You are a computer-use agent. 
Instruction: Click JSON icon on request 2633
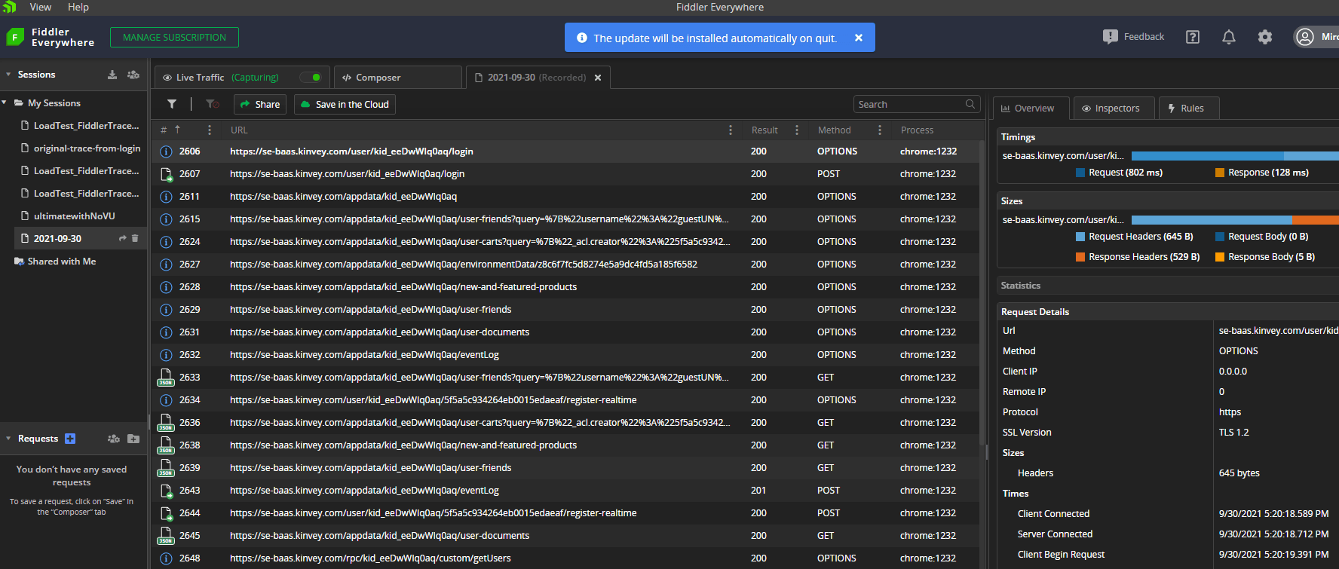point(165,378)
